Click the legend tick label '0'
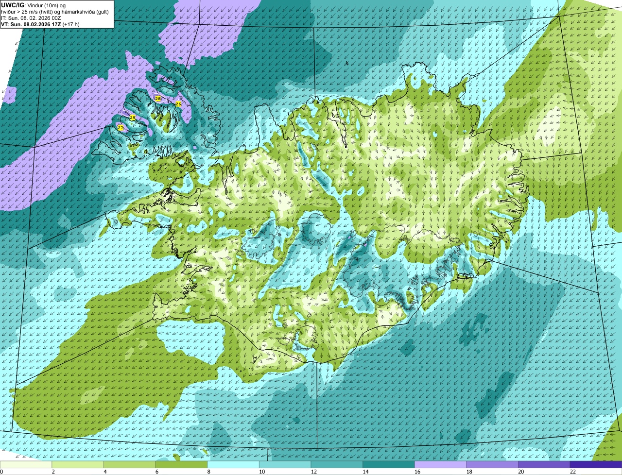Viewport: 622px width, 475px height. click(1, 471)
